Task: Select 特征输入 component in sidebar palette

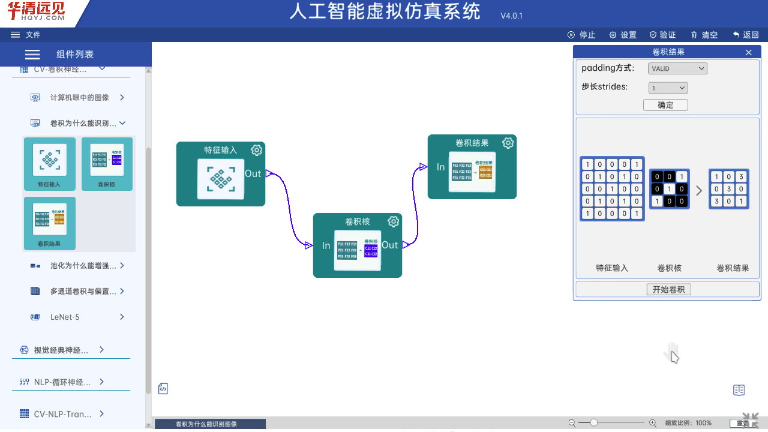Action: 49,164
